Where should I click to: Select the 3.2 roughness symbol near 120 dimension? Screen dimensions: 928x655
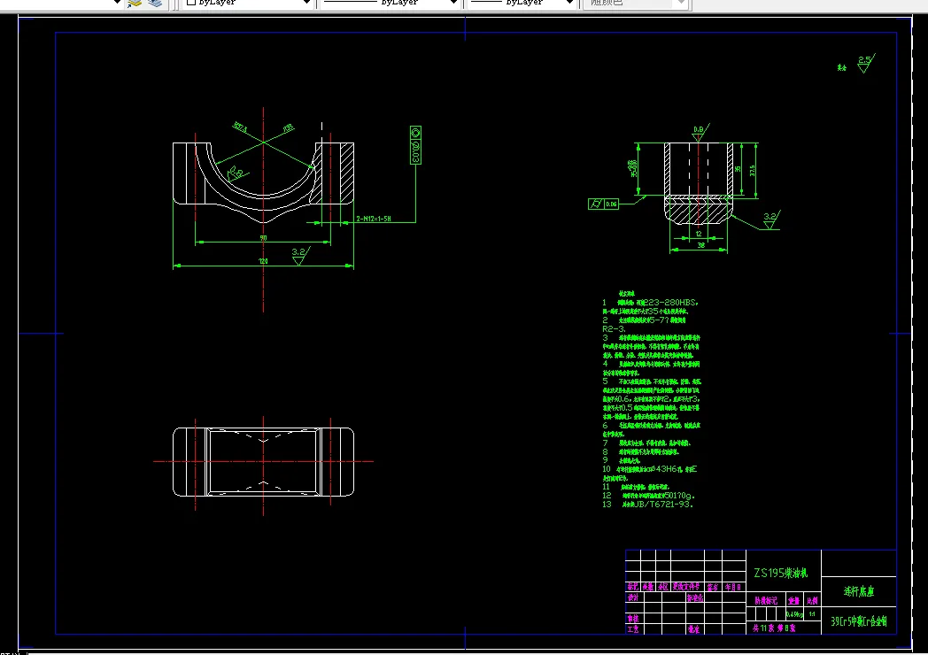(x=300, y=256)
